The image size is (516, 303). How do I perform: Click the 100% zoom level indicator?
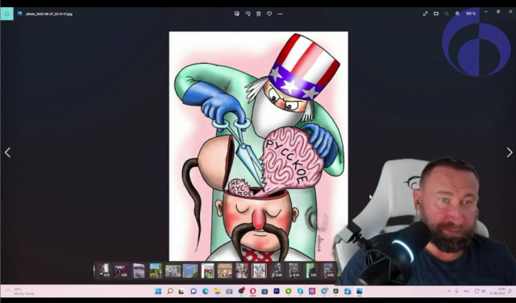[x=471, y=14]
